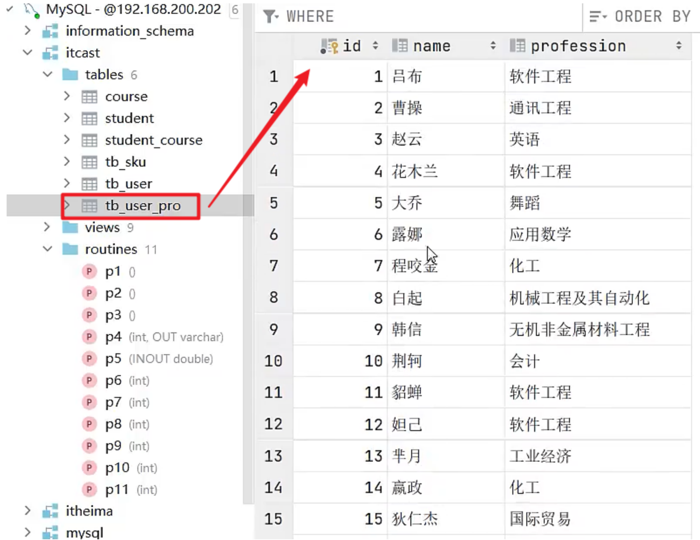Expand the tb_user table node
This screenshot has height=540, width=700.
pyautogui.click(x=67, y=183)
